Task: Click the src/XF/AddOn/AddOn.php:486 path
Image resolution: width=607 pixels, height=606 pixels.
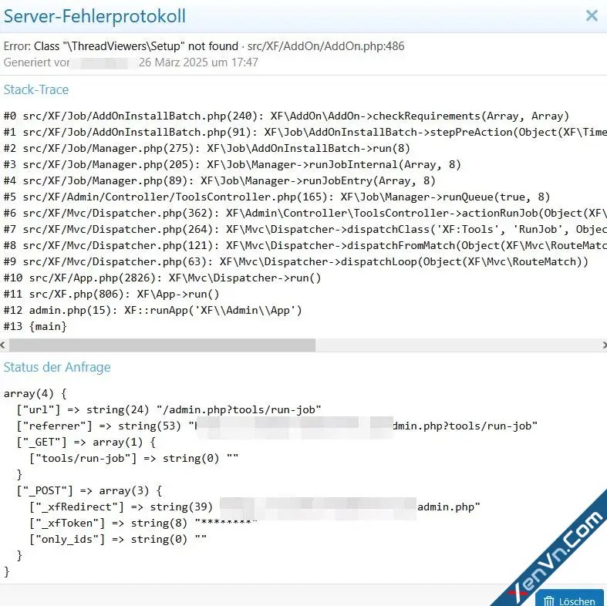Action: [x=326, y=46]
